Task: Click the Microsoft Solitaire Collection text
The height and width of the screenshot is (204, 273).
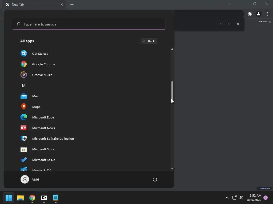Action: click(53, 138)
